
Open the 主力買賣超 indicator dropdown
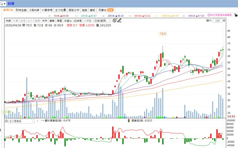click(x=22, y=121)
